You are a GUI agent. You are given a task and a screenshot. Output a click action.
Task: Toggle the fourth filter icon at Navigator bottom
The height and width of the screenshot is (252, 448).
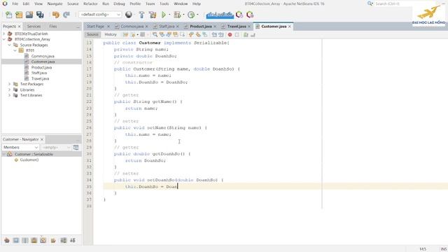[x=34, y=240]
